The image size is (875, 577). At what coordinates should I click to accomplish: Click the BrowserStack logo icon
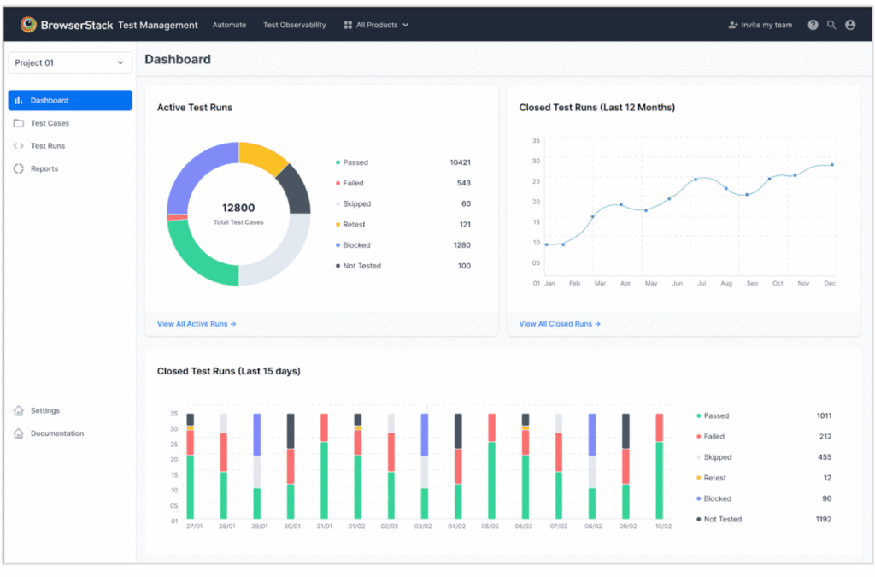[x=29, y=25]
